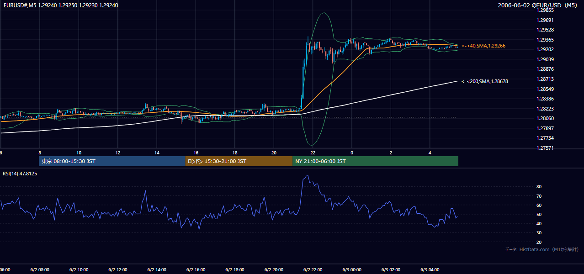
Task: Click bottom time label 6/3 00:00
Action: coord(352,270)
